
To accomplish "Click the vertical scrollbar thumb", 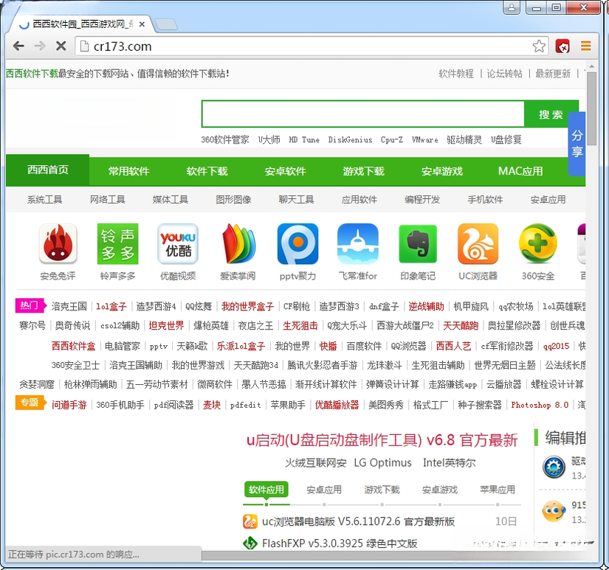I will [x=591, y=108].
